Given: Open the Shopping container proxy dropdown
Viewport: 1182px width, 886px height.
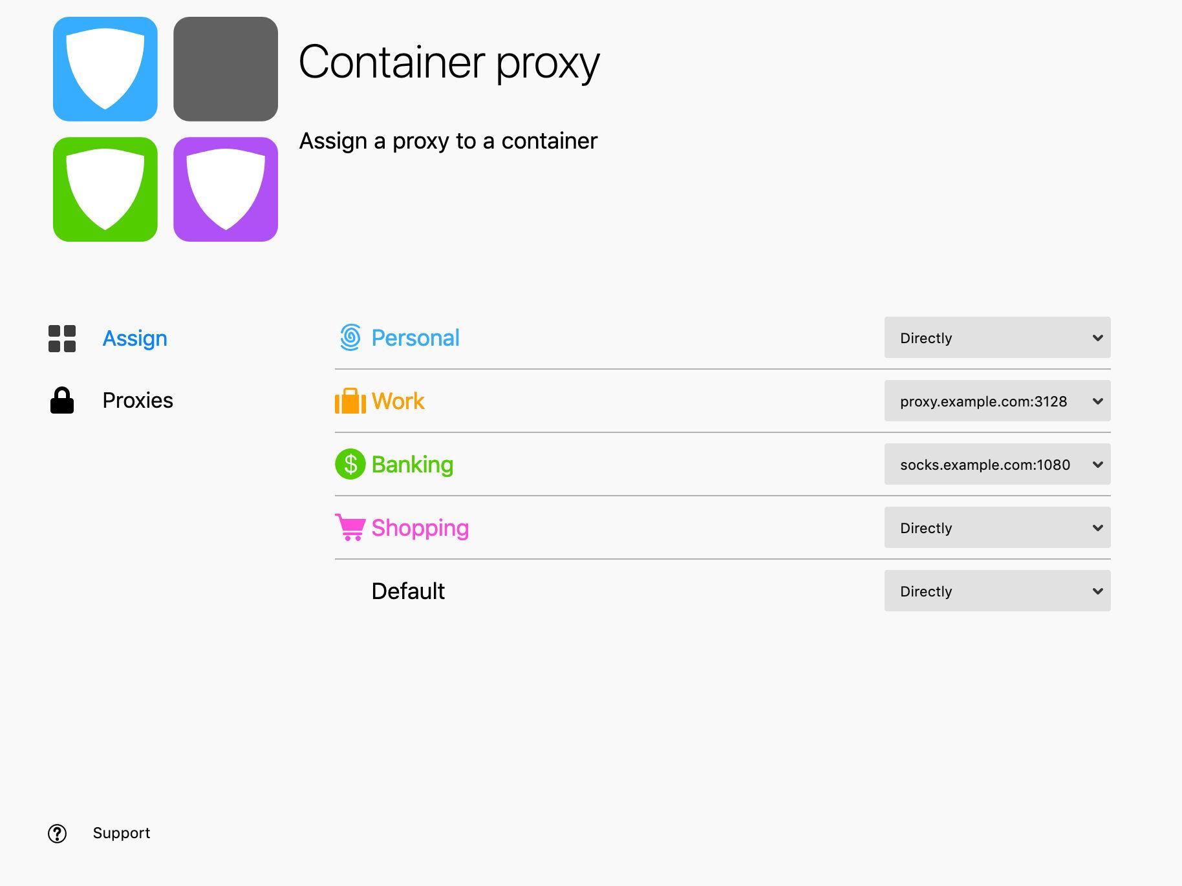Looking at the screenshot, I should (x=997, y=527).
